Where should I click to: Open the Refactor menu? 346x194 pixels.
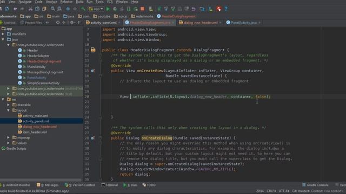pyautogui.click(x=66, y=2)
